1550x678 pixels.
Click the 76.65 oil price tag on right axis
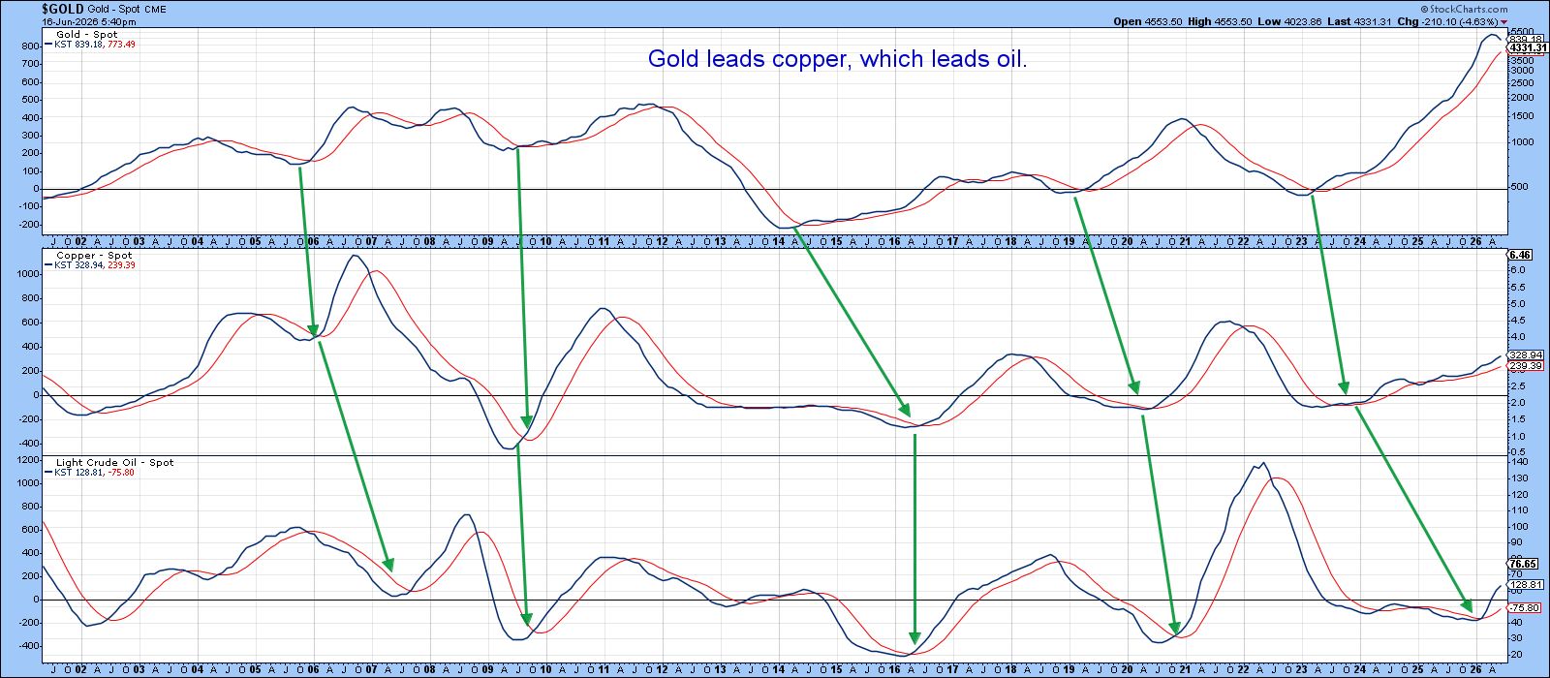coord(1524,564)
